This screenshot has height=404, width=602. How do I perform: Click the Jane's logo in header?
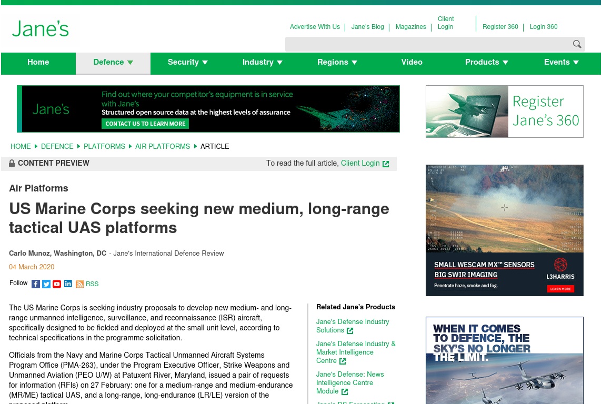41,29
